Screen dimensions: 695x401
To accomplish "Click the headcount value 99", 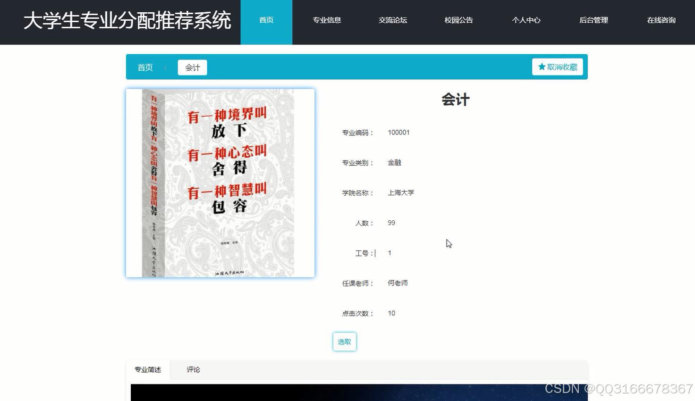I will 391,223.
